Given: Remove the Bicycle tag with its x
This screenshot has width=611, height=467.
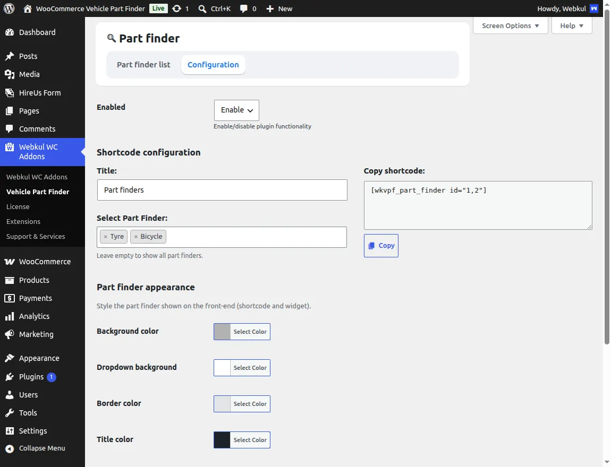Looking at the screenshot, I should [136, 237].
